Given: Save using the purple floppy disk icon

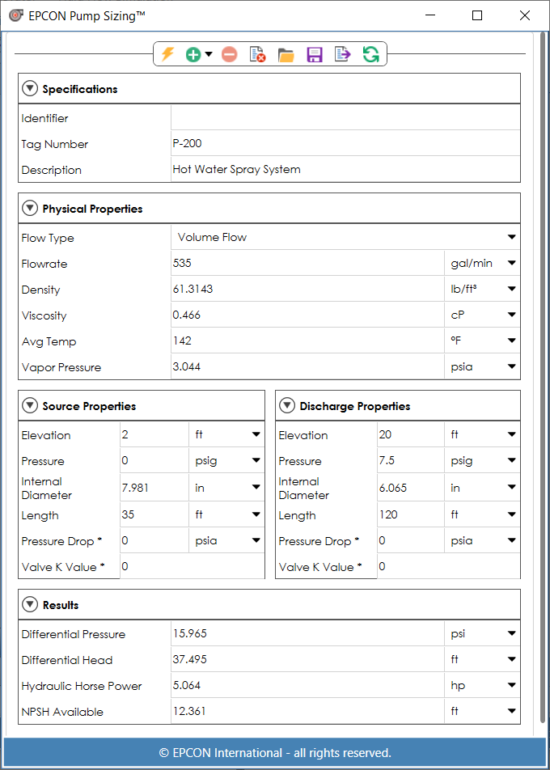Looking at the screenshot, I should [315, 54].
